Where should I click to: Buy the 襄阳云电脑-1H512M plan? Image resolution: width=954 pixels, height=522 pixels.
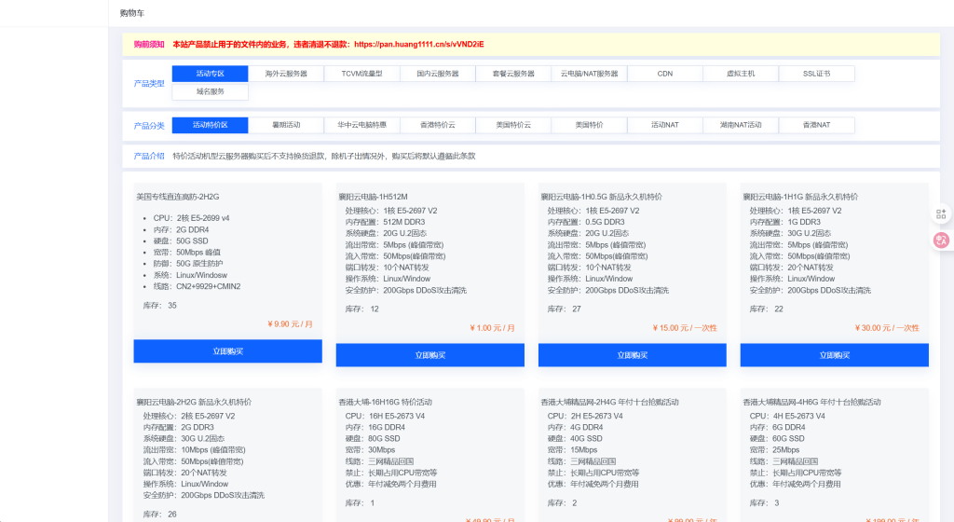tap(430, 355)
